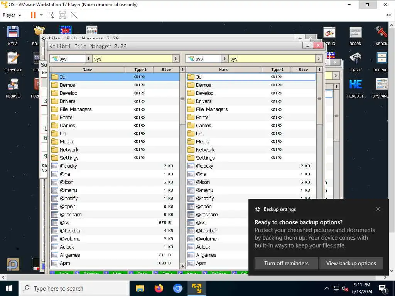Viewport: 395px width, 296px height.
Task: Send Ctrl+Alt+Del to the virtual machine
Action: (51, 15)
